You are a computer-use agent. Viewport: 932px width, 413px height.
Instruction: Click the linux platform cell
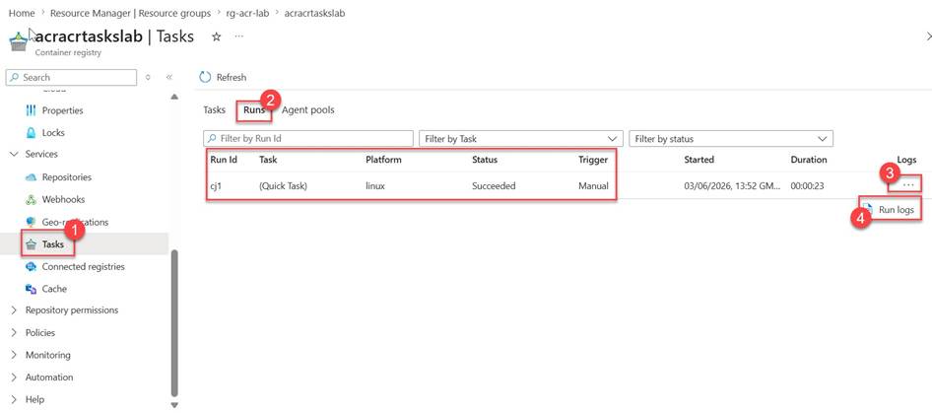(x=375, y=185)
